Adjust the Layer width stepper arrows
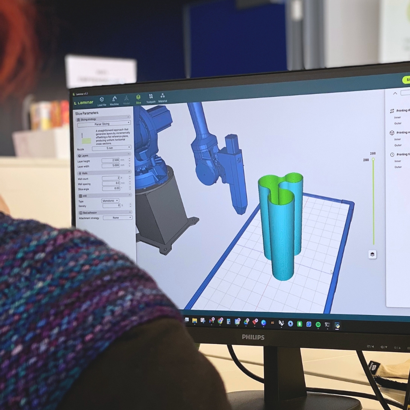Screen dimensions: 410x410 (130, 165)
